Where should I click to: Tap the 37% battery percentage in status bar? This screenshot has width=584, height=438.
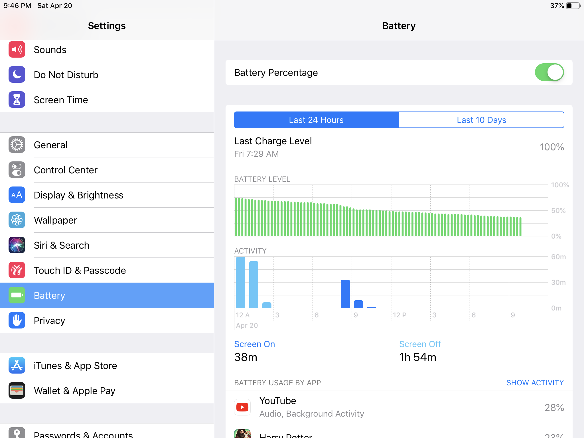[x=557, y=6]
